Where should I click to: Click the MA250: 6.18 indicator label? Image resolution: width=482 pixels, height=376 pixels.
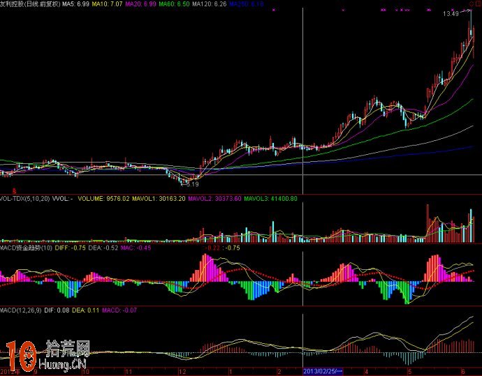coord(246,4)
